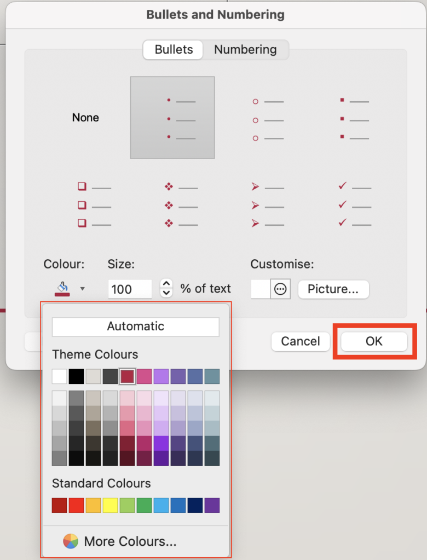Open the More Colours rainbow wheel icon
Screen dimensions: 427x560
click(70, 541)
